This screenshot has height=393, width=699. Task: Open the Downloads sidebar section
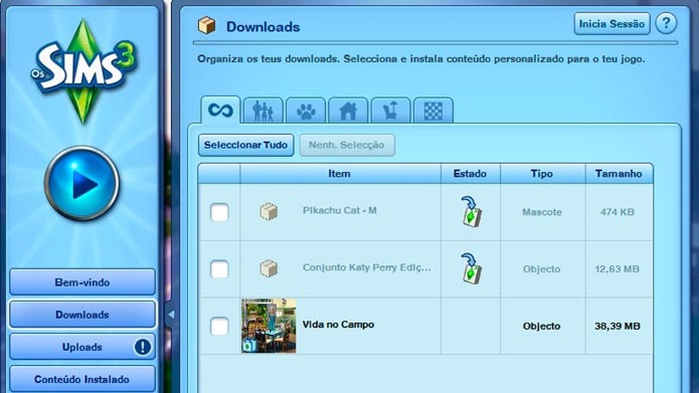tap(82, 315)
